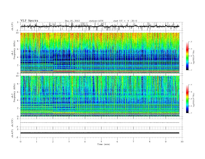Click ch.2 frequency tick label '4'
The image size is (205, 159).
pyautogui.click(x=18, y=100)
